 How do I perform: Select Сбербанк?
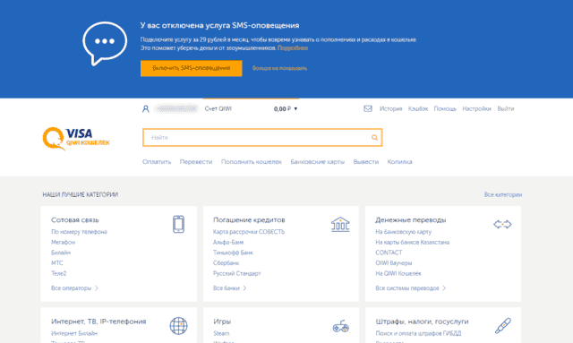click(x=227, y=263)
